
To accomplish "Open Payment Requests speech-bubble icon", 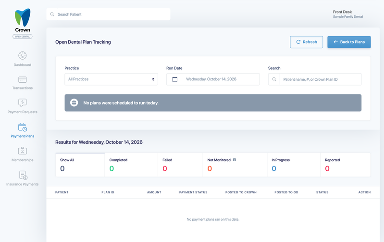I will [x=22, y=102].
